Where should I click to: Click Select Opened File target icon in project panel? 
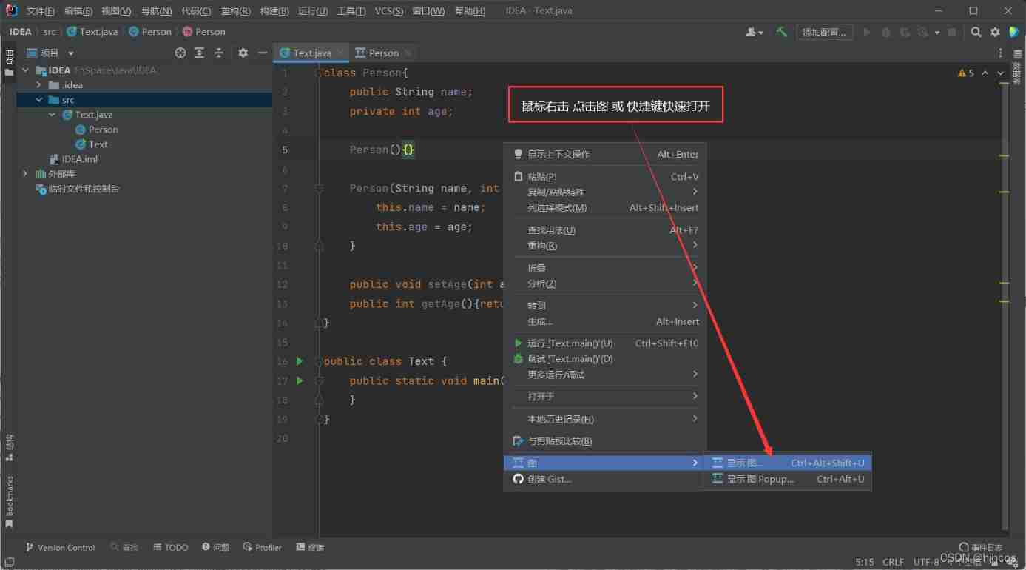180,53
